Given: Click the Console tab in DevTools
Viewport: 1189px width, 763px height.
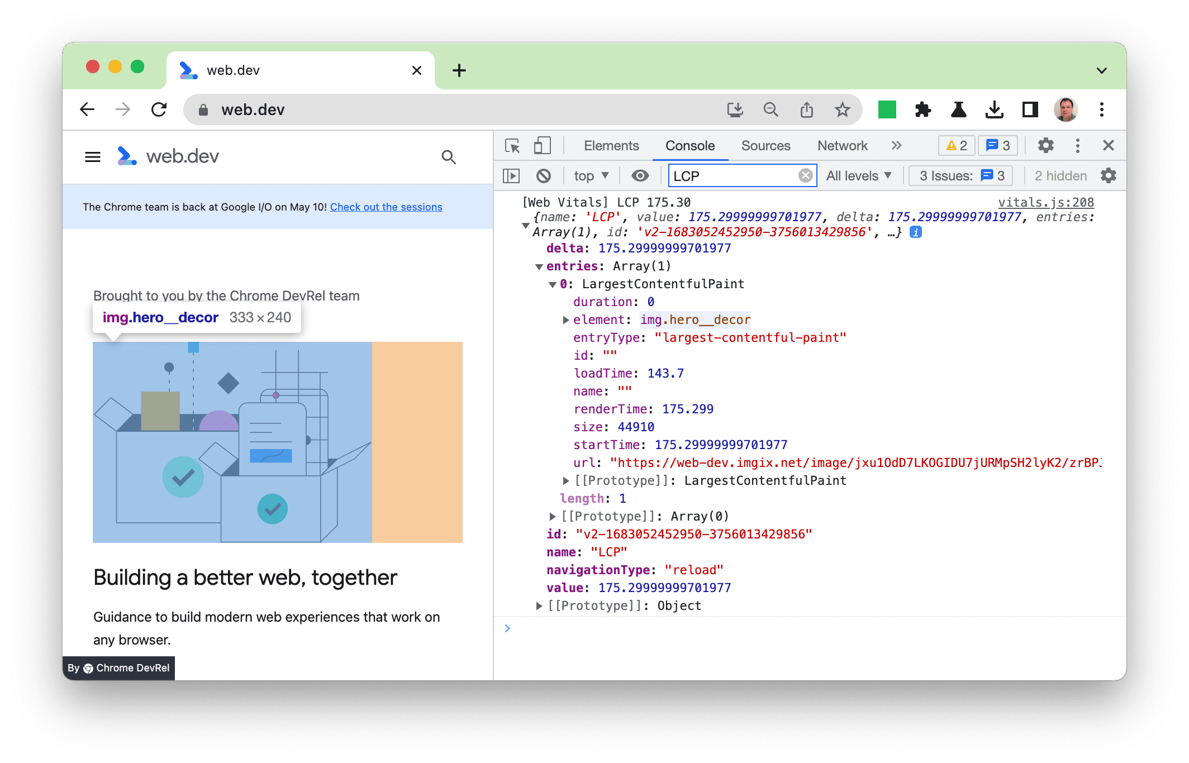Looking at the screenshot, I should tap(691, 145).
